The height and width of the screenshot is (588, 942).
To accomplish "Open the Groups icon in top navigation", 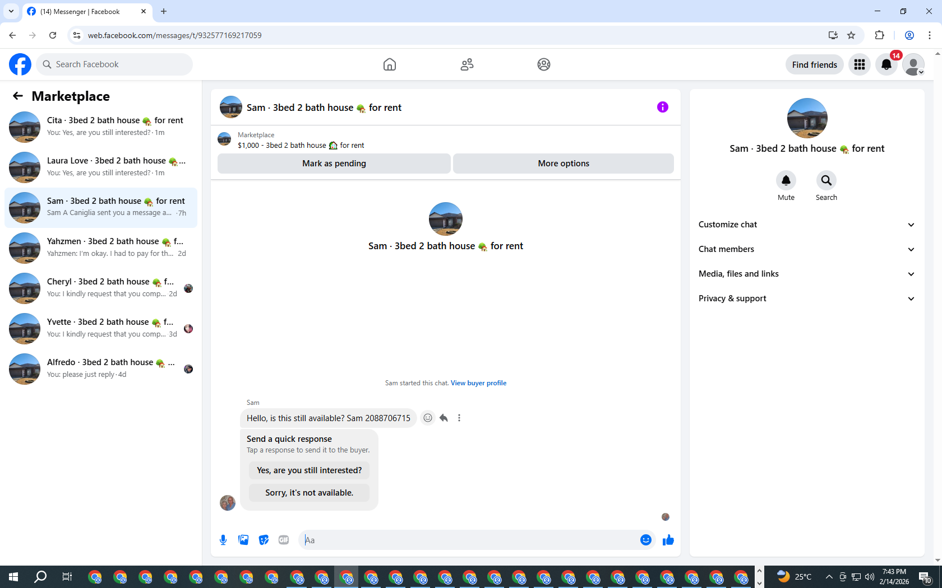I will click(544, 64).
